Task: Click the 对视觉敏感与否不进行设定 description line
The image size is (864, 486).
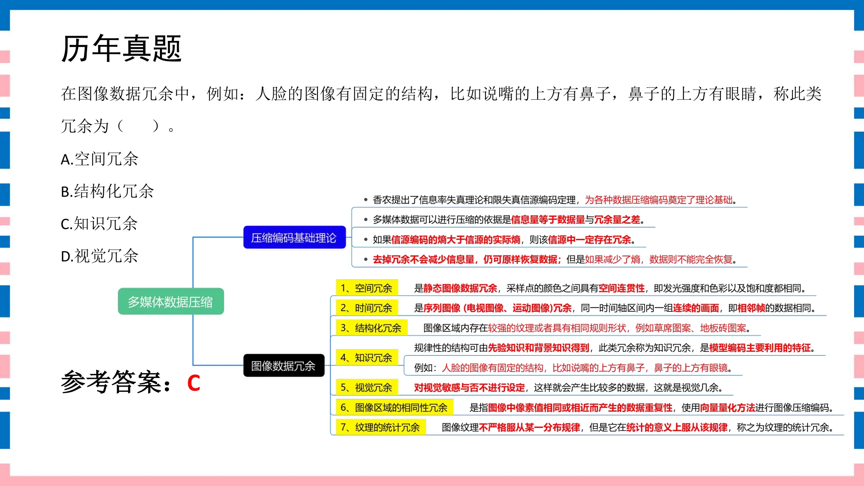Action: [x=569, y=387]
